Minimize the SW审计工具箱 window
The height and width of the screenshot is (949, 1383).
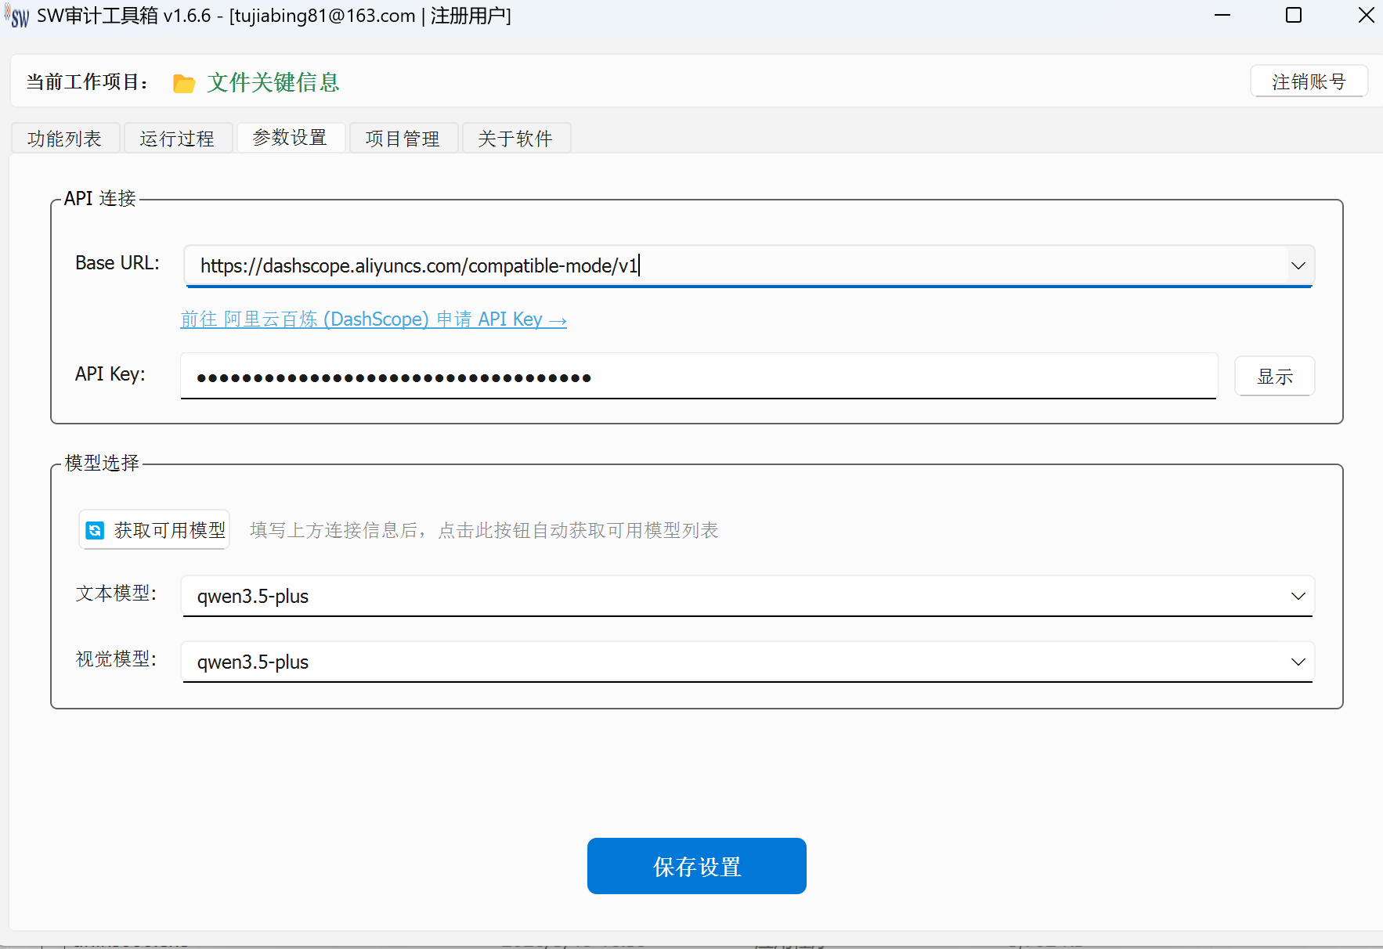(1222, 16)
